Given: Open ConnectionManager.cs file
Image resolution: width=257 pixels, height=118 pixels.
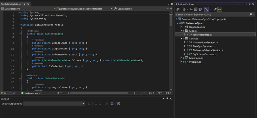Looking at the screenshot, I should pos(205,43).
